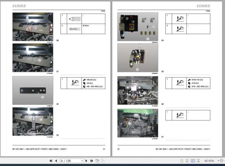
Task: Click the remove symbol beside figure 27
Action: (x=179, y=115)
